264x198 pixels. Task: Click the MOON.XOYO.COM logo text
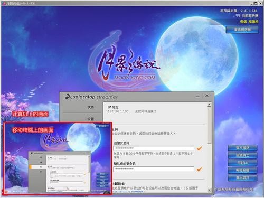tap(135, 78)
